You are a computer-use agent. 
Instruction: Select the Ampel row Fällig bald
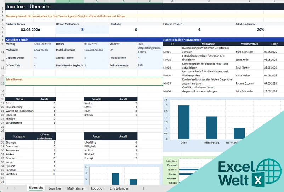click(110, 146)
